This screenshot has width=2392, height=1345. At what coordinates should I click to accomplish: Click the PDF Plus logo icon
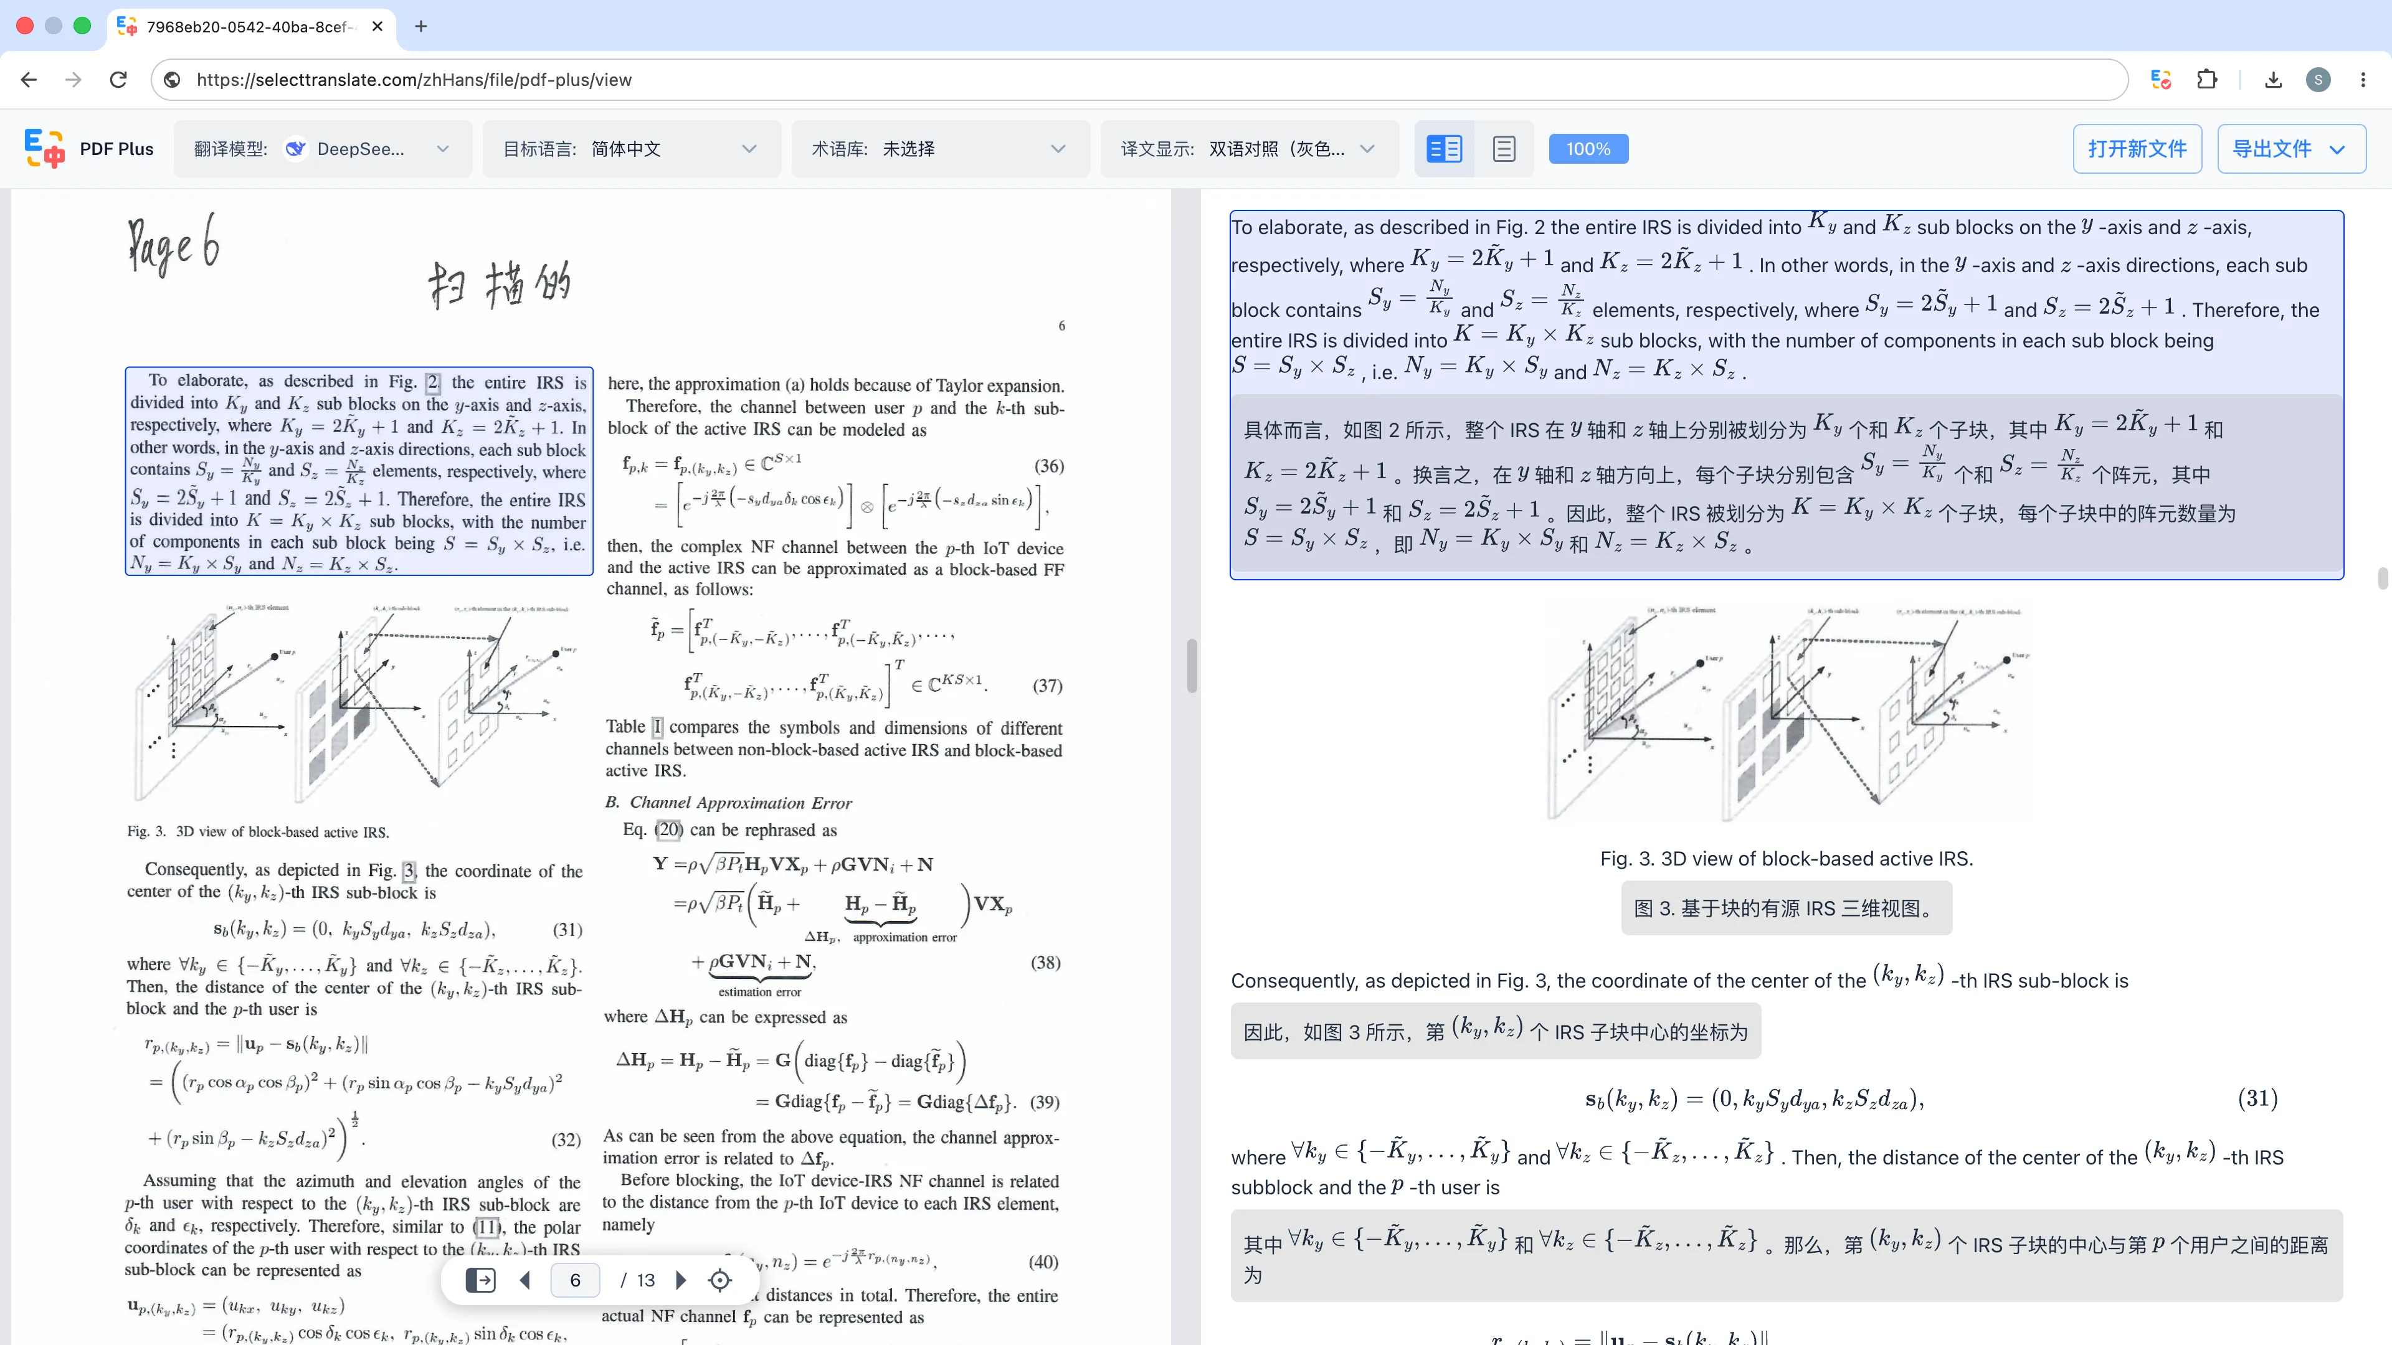click(44, 149)
